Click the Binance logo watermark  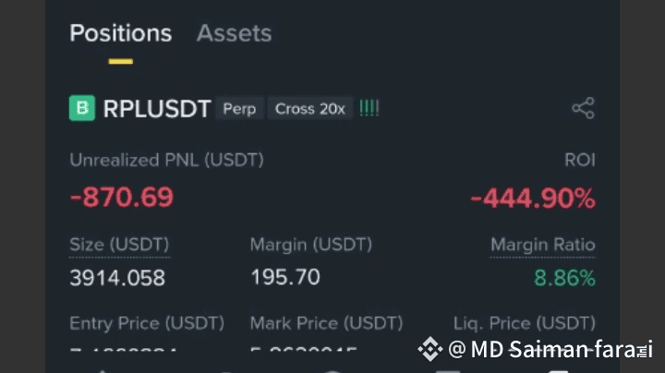[x=429, y=349]
